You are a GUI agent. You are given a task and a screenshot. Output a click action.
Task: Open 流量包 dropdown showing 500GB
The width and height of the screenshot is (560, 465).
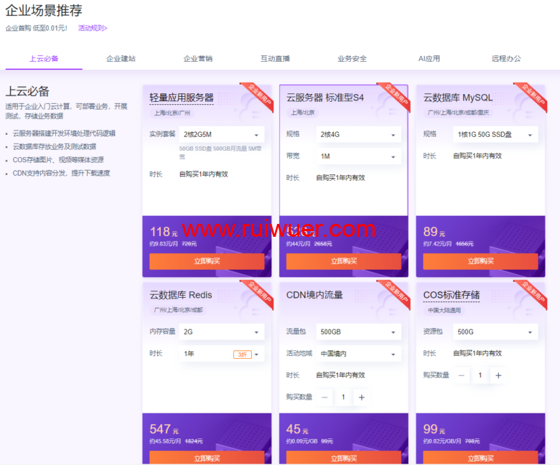tap(358, 332)
